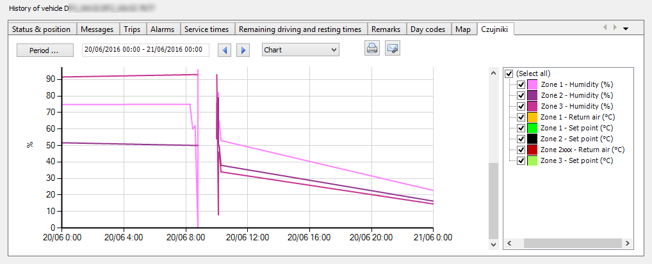Click Zone 1 - Return air orange swatch
The width and height of the screenshot is (652, 264).
tap(532, 117)
